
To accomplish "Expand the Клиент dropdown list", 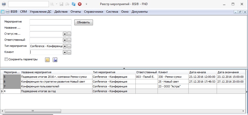I will (65, 52).
